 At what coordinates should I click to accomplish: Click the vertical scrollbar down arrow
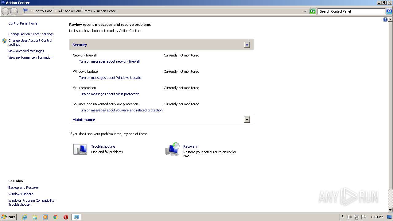391,210
